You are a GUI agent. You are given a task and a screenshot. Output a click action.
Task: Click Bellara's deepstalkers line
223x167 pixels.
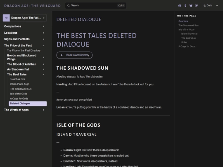[x=91, y=150]
